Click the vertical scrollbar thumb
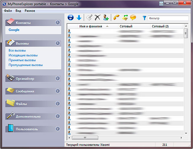The image size is (193, 149). tap(186, 33)
